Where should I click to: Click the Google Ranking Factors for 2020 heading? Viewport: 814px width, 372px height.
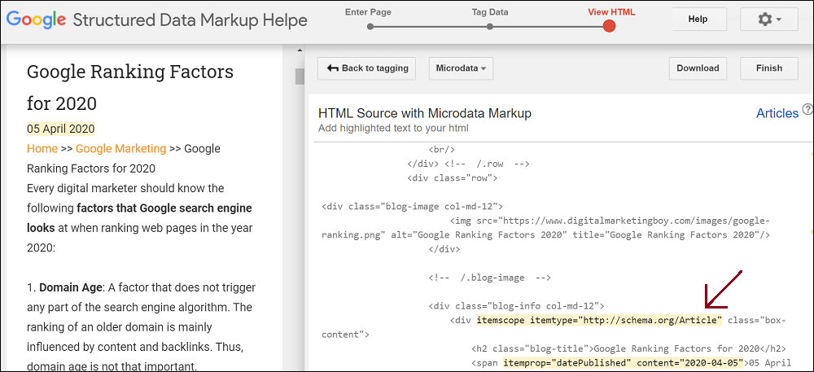[129, 87]
